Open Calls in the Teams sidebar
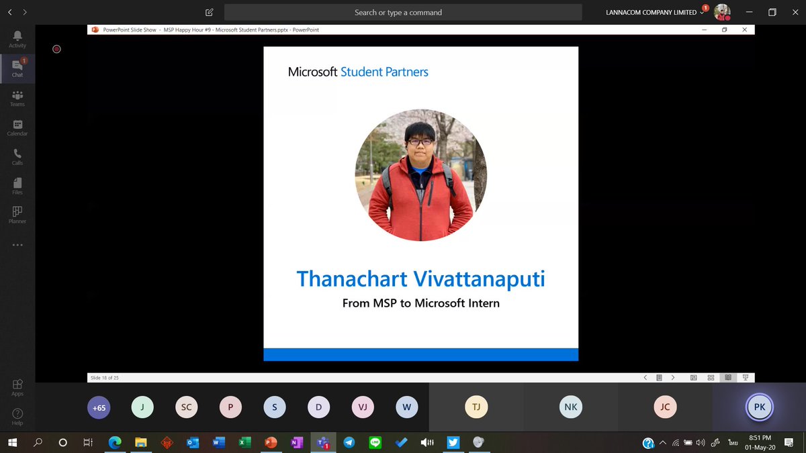The height and width of the screenshot is (453, 806). click(17, 156)
